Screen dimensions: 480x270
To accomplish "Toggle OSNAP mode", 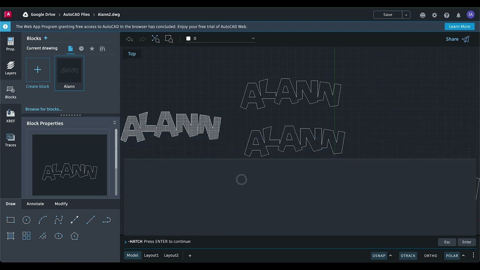I will point(379,256).
